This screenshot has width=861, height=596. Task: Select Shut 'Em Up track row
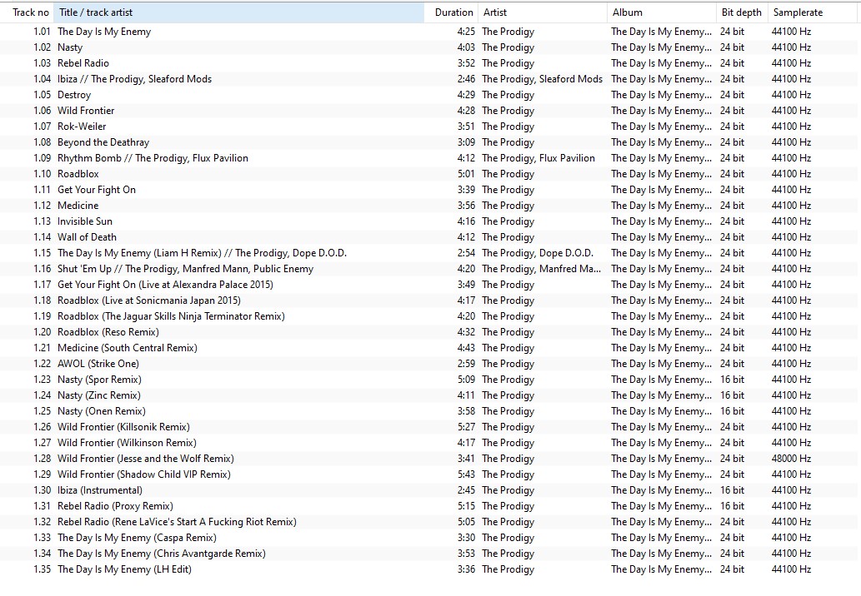(x=185, y=269)
